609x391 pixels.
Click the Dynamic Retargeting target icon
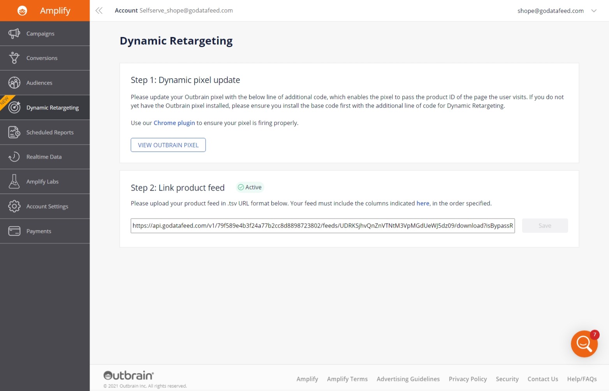(14, 107)
